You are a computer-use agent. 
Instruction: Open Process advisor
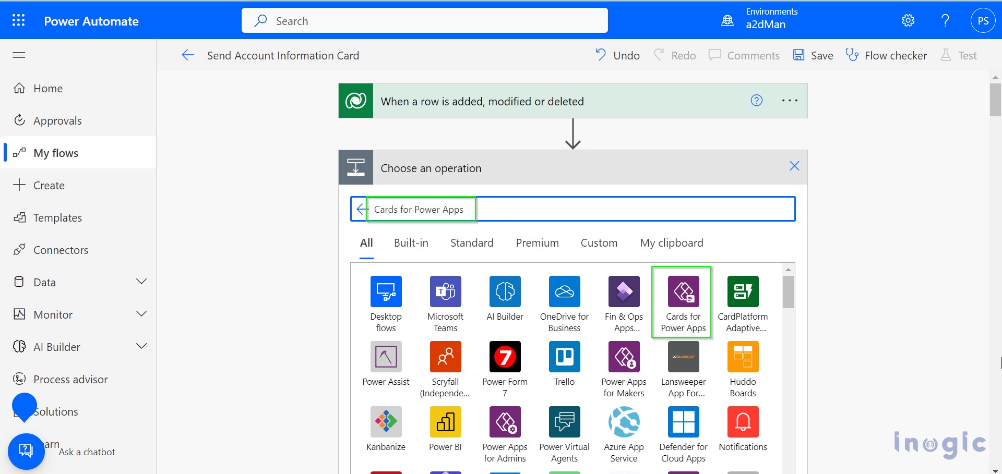click(x=78, y=379)
